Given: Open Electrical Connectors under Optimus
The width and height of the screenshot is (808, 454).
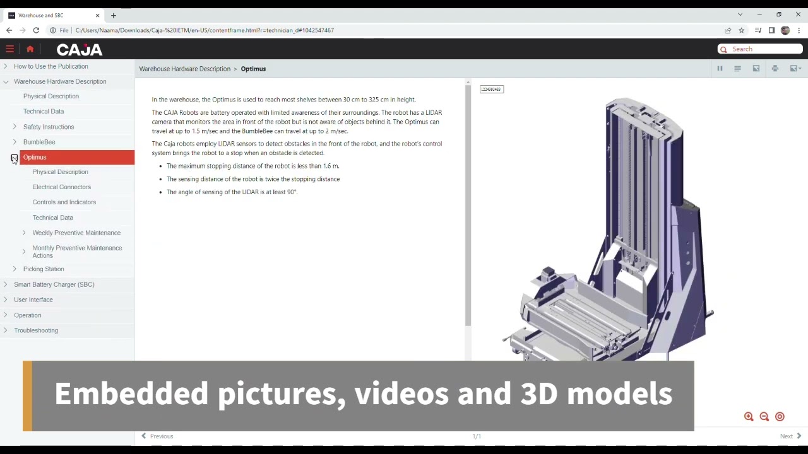Looking at the screenshot, I should [62, 187].
